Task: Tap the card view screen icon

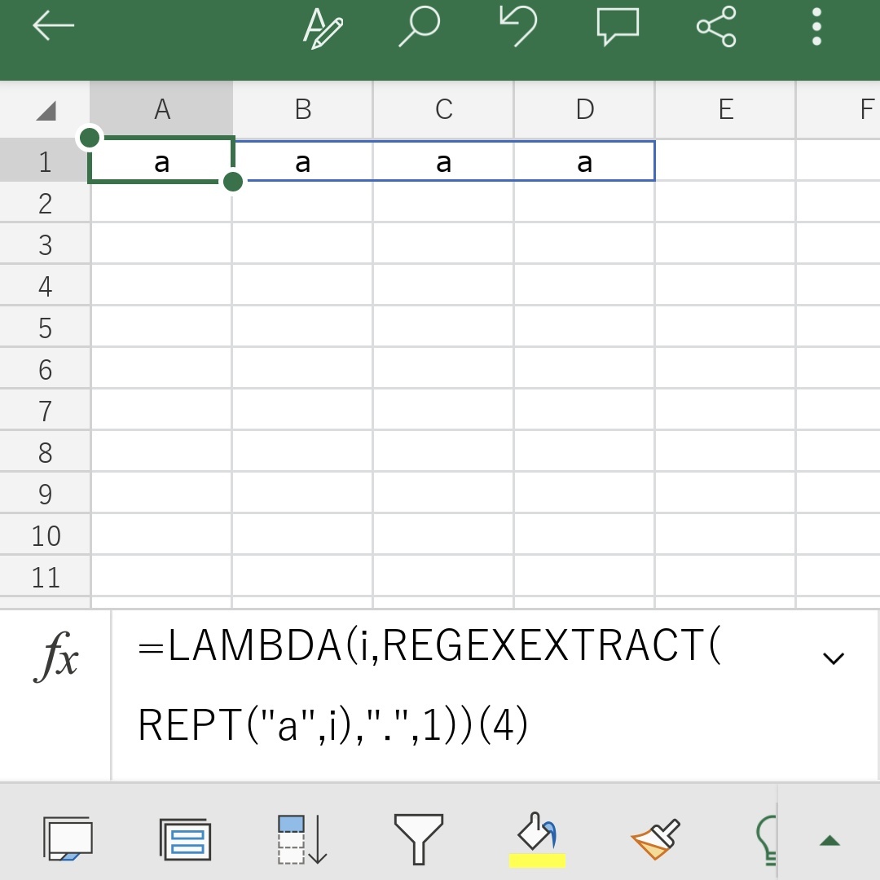Action: click(x=68, y=838)
